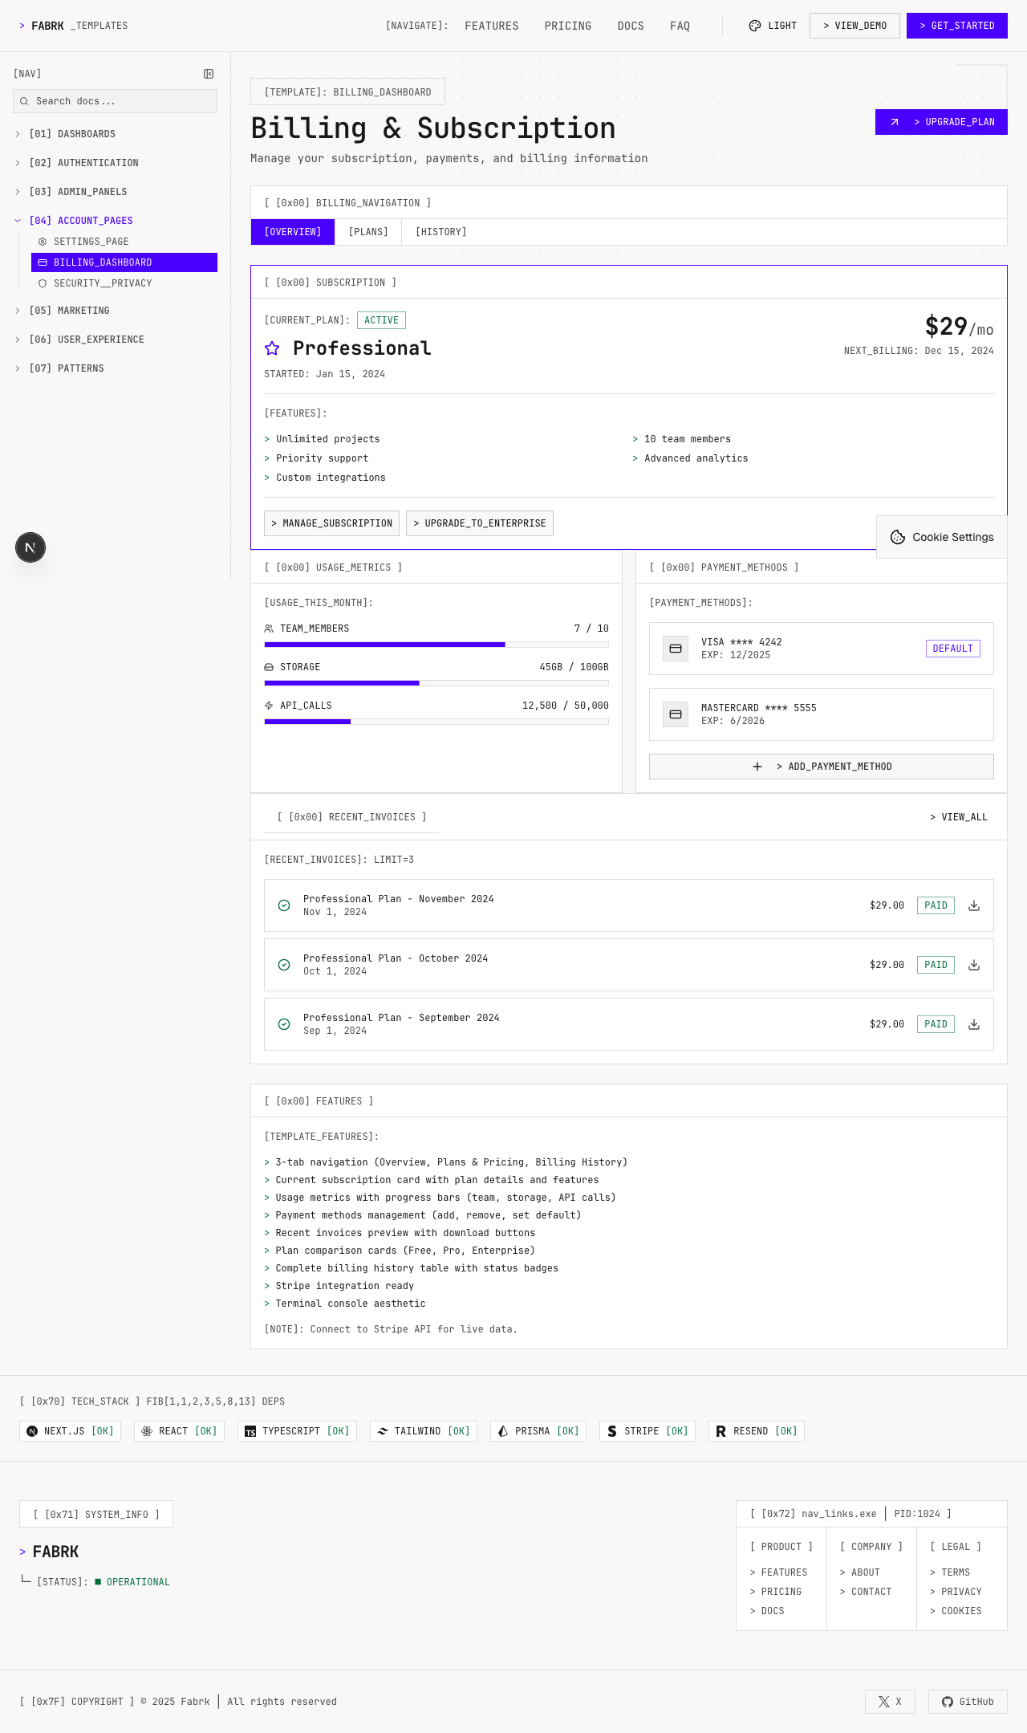Click the round Next.js dev tools badge
The width and height of the screenshot is (1027, 1733).
pyautogui.click(x=30, y=547)
